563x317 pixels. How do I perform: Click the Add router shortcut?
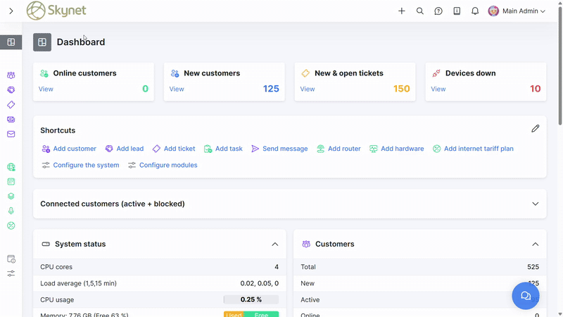click(x=339, y=149)
